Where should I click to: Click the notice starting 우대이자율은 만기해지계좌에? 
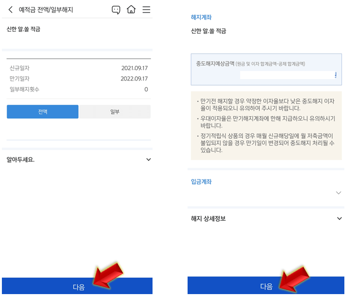tap(266, 122)
